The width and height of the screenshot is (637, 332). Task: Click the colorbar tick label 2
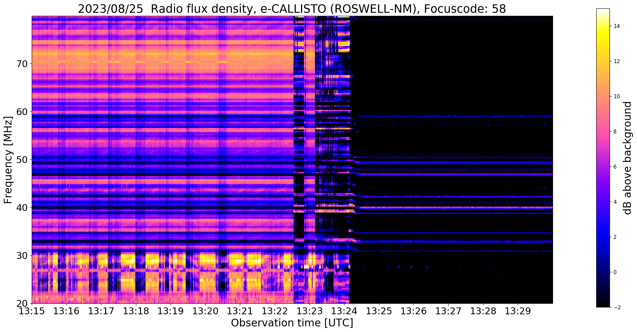coord(615,237)
